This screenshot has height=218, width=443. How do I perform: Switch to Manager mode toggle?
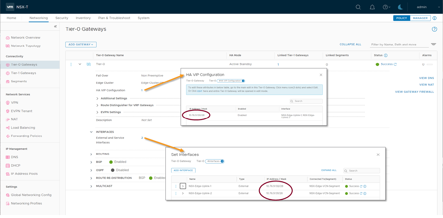pyautogui.click(x=420, y=18)
